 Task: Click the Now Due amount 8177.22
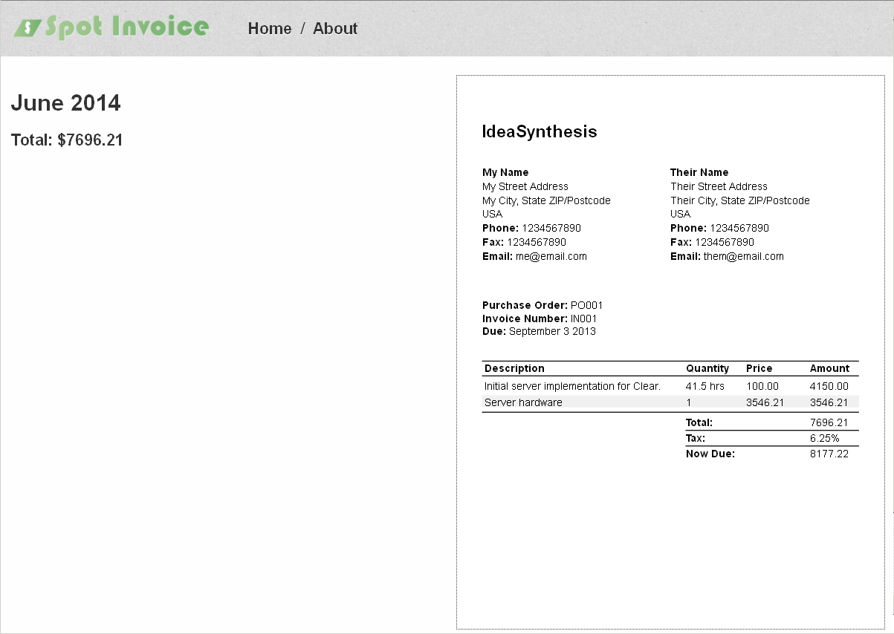[829, 454]
